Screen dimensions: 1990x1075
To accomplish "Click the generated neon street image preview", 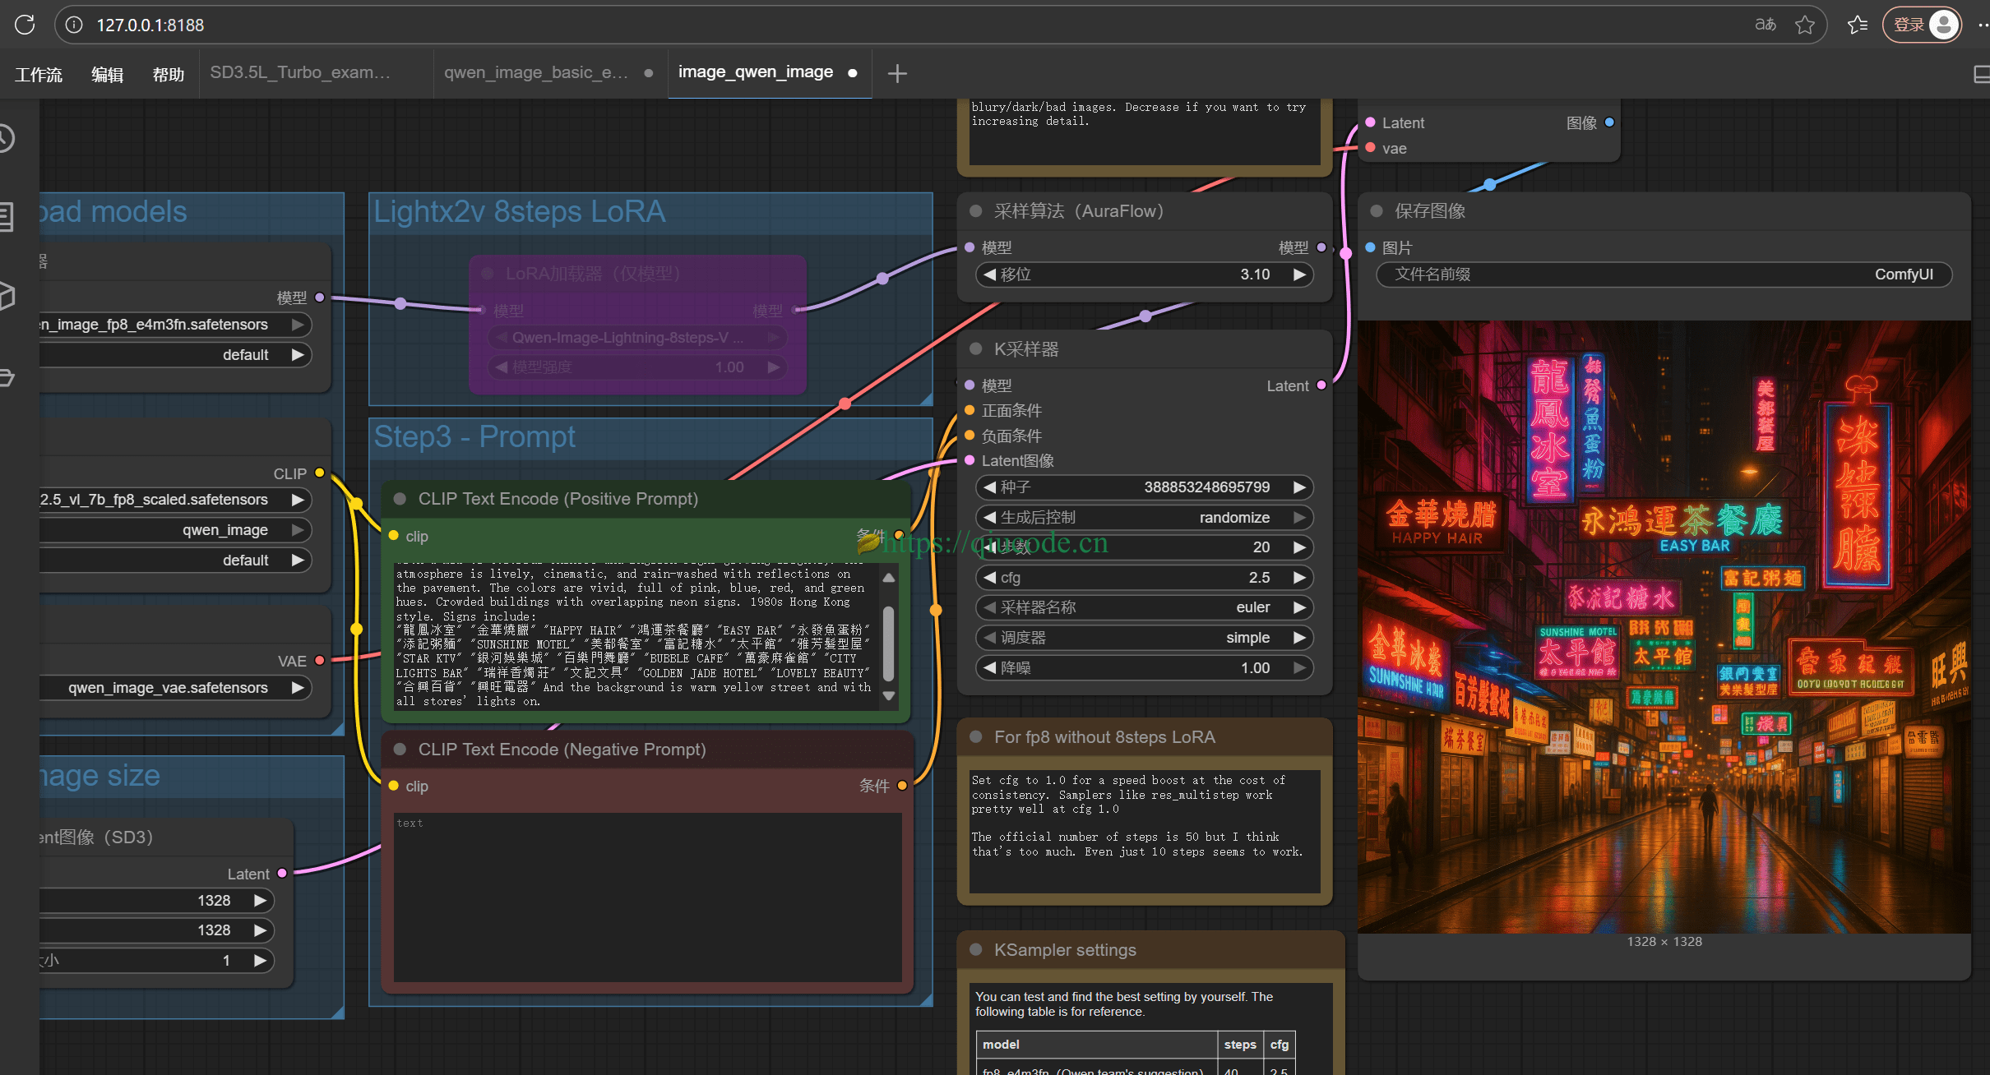I will pos(1664,627).
